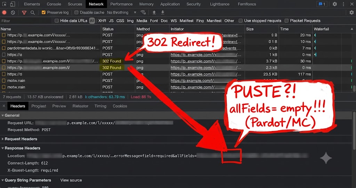Collapse the General section
The width and height of the screenshot is (356, 188).
click(3, 115)
